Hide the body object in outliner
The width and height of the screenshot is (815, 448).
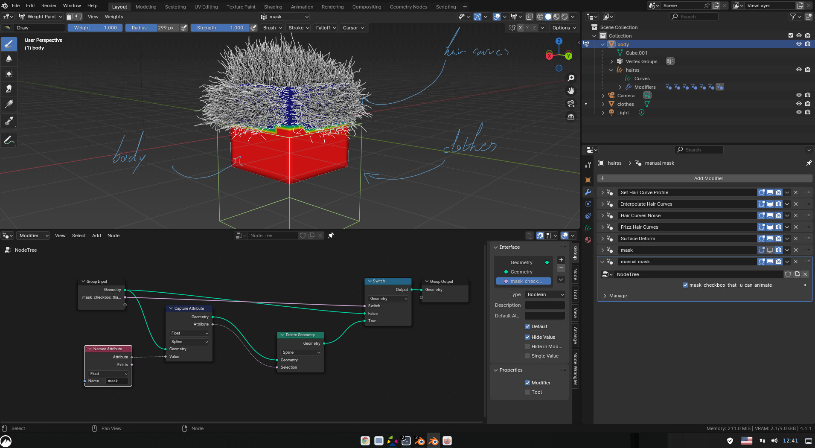(799, 44)
